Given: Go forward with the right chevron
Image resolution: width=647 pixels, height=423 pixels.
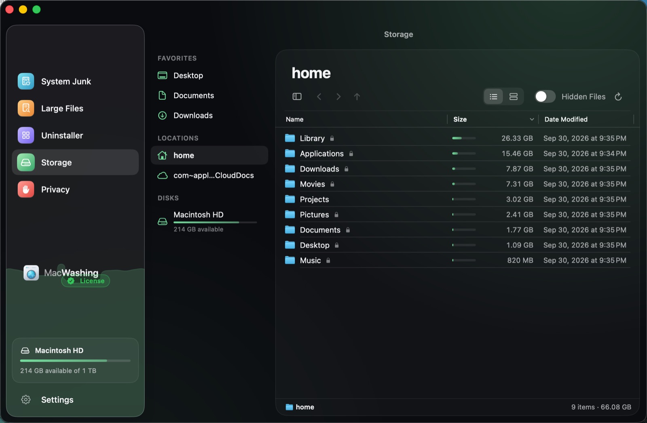Looking at the screenshot, I should point(338,97).
